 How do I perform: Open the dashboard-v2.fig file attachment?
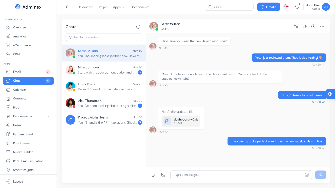(181, 121)
